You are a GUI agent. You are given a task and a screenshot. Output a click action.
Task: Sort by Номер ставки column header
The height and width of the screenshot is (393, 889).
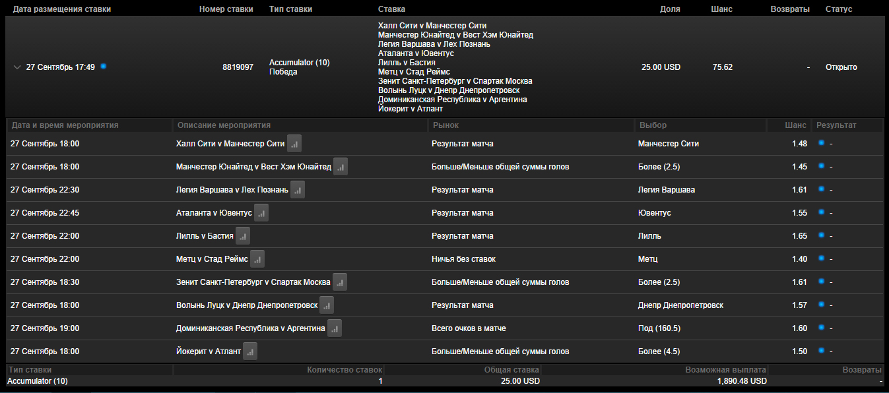(x=226, y=9)
